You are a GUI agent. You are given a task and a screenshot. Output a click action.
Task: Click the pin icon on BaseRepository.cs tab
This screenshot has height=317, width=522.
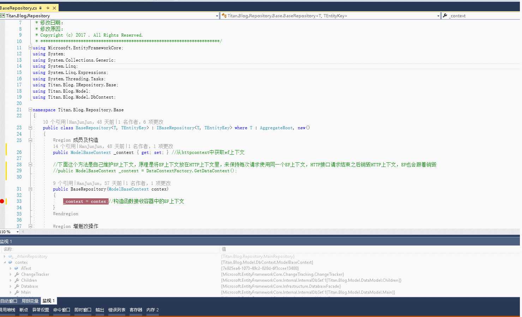[x=48, y=8]
